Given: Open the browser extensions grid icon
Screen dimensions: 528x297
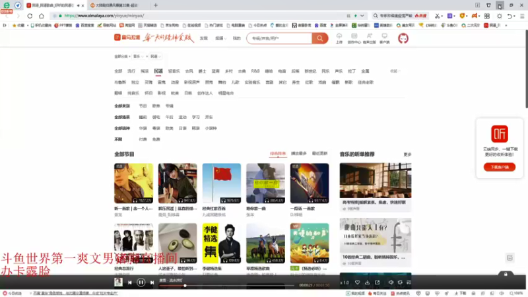Looking at the screenshot, I should click(487, 16).
